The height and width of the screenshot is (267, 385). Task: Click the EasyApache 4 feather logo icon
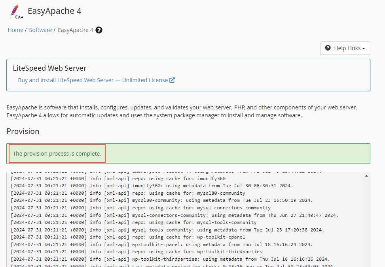17,11
